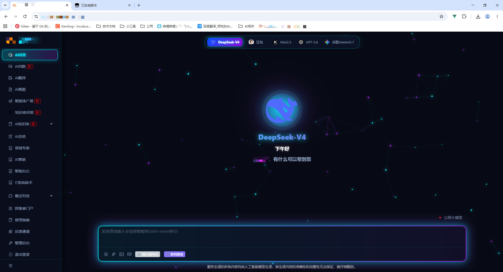Open AI营销 in the sidebar

click(30, 160)
